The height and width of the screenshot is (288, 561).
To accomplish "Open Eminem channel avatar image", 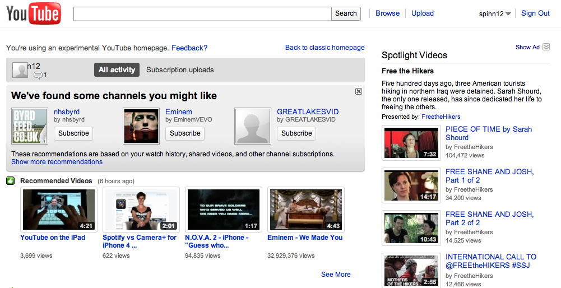I will pyautogui.click(x=141, y=126).
